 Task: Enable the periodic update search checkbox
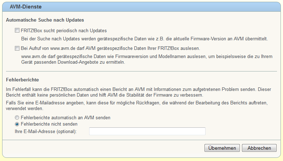click(x=17, y=30)
